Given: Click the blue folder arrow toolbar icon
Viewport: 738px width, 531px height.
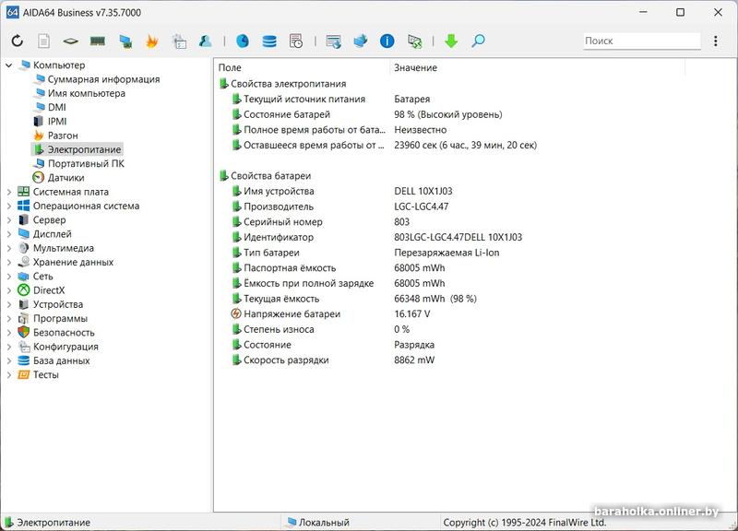Looking at the screenshot, I should point(361,41).
